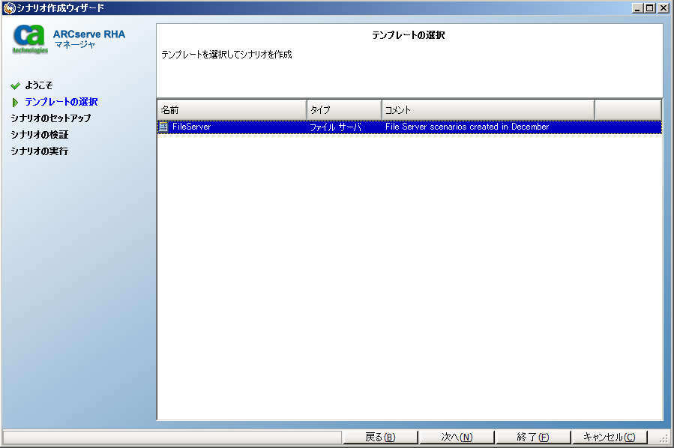Select the シナリオの実行 wizard step

(x=40, y=151)
